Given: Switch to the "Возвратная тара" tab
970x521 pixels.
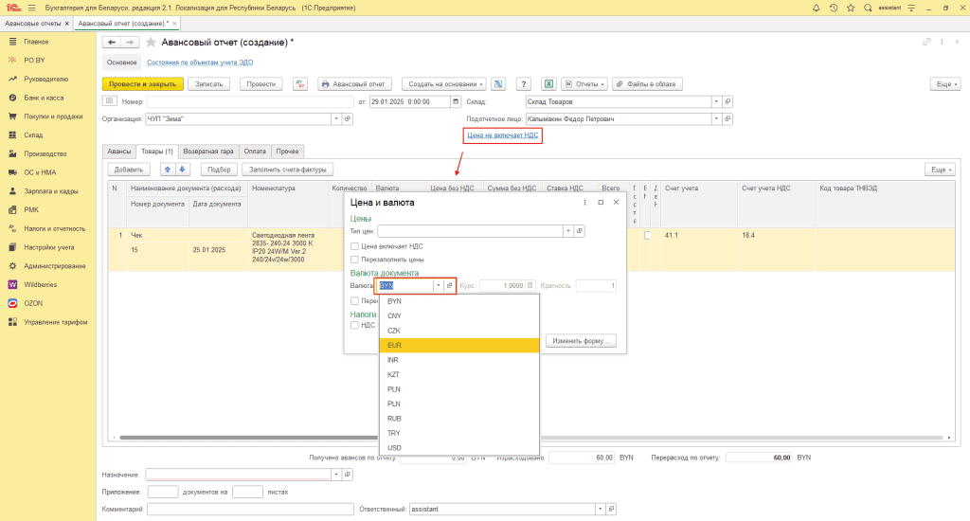Looking at the screenshot, I should pyautogui.click(x=207, y=151).
